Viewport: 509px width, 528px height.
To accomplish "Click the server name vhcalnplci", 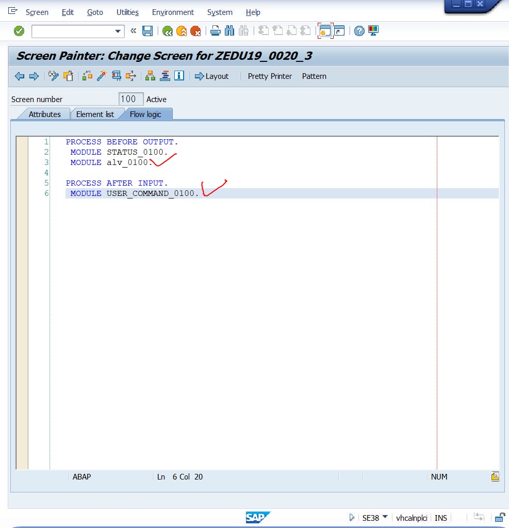I will 412,518.
